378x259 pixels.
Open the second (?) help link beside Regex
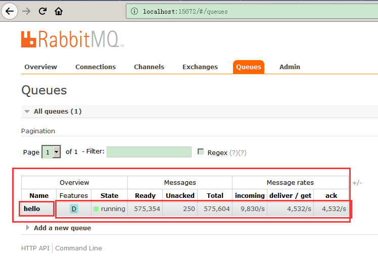[x=242, y=153]
